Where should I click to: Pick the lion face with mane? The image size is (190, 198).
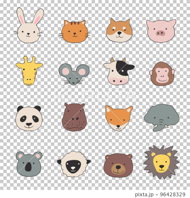point(161,162)
